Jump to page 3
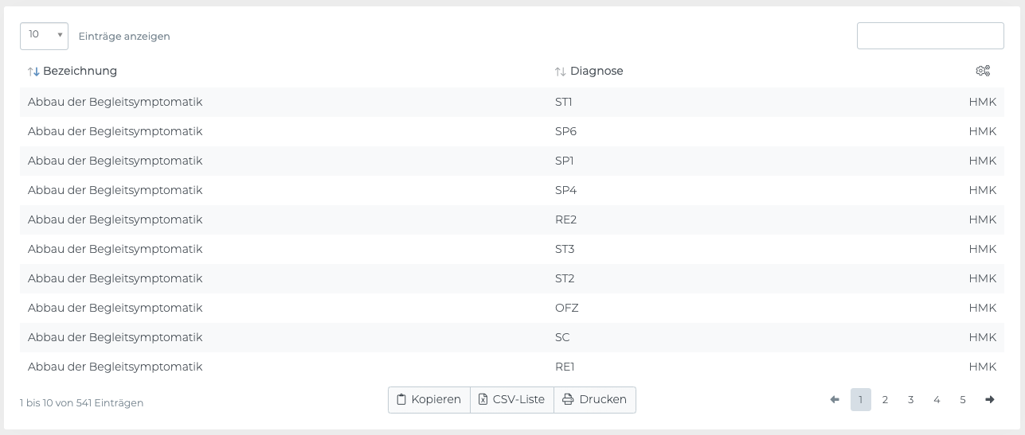The image size is (1025, 435). pos(911,399)
